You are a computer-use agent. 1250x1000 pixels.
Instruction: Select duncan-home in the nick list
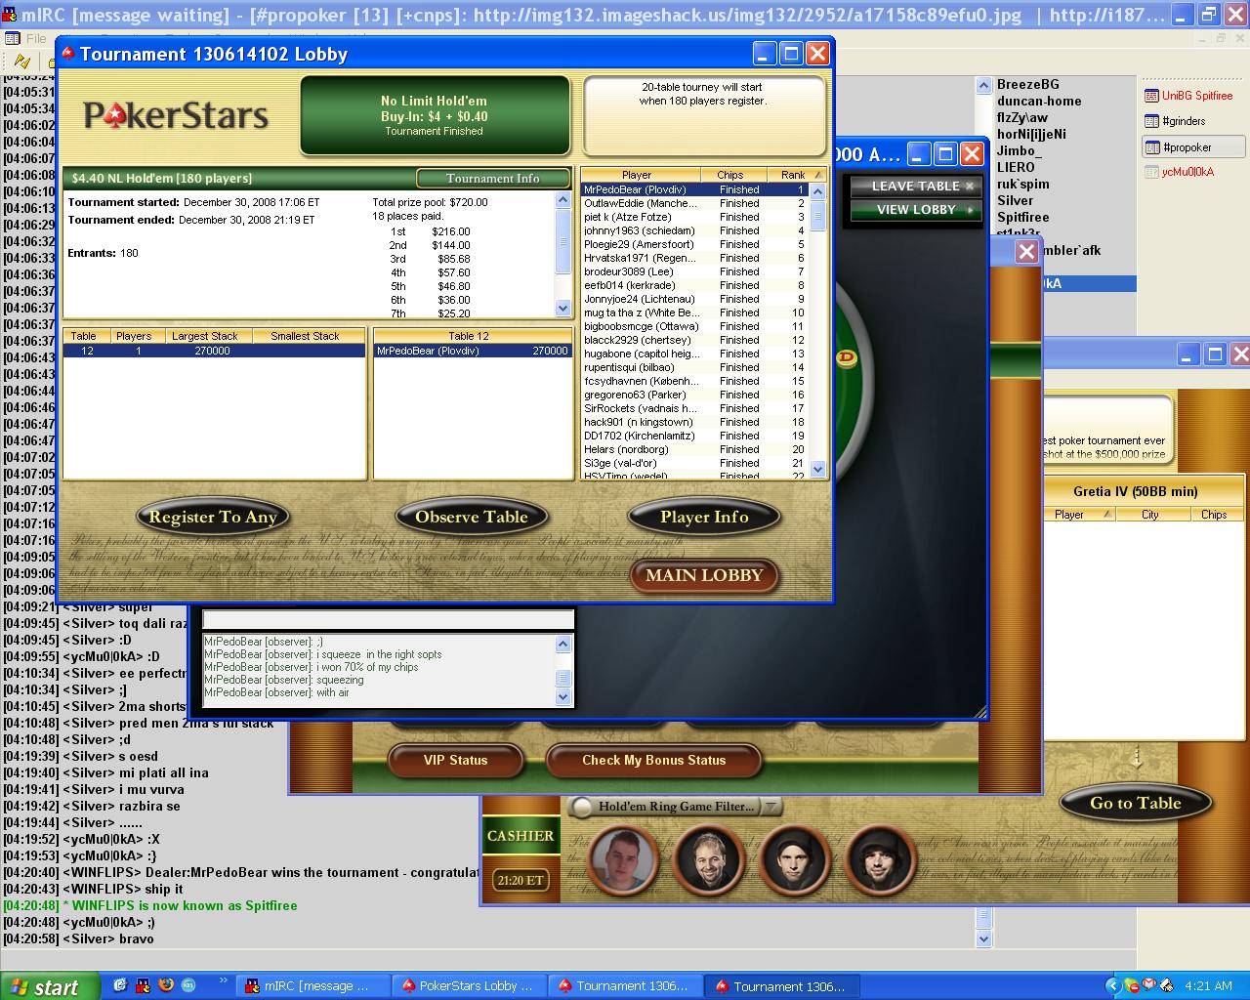point(1039,102)
